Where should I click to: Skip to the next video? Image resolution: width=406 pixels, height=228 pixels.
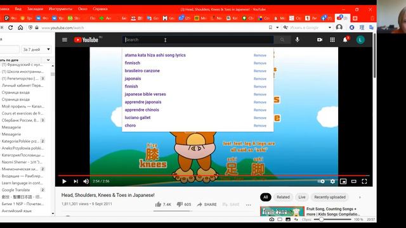click(x=75, y=181)
